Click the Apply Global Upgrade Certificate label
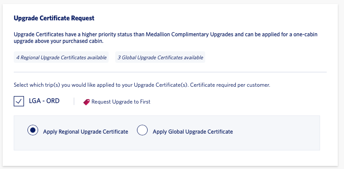344x169 pixels. pos(193,132)
